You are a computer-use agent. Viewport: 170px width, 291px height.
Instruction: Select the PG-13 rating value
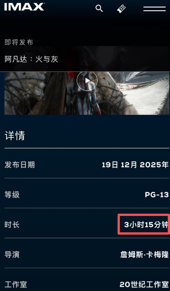pos(157,195)
